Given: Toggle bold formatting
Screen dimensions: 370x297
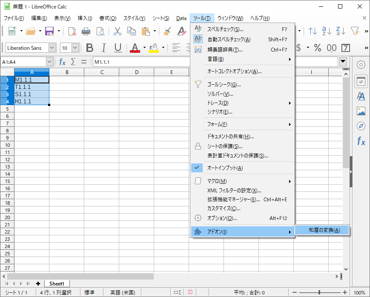Looking at the screenshot, I should pyautogui.click(x=90, y=48).
